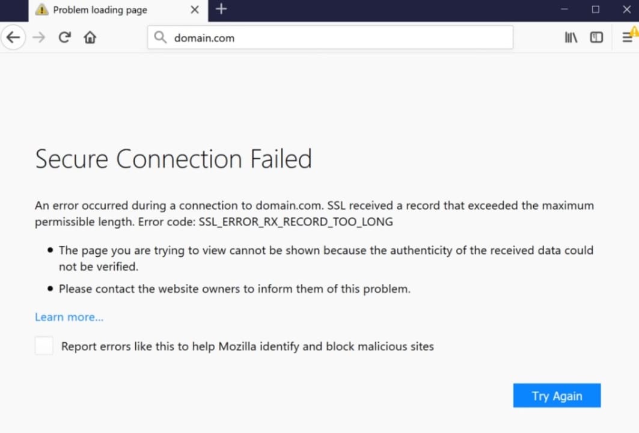Open the Library panel
This screenshot has width=639, height=433.
point(570,37)
